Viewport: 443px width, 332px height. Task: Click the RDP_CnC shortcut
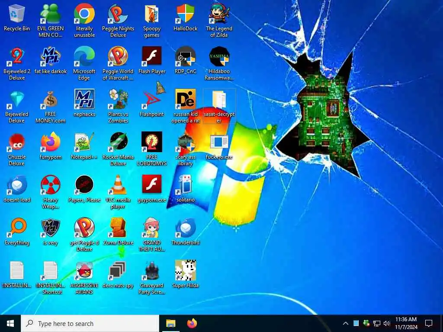click(185, 61)
